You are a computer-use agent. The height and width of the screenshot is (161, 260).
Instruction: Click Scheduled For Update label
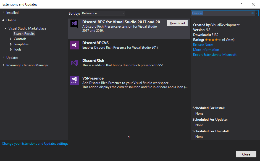click(210, 120)
